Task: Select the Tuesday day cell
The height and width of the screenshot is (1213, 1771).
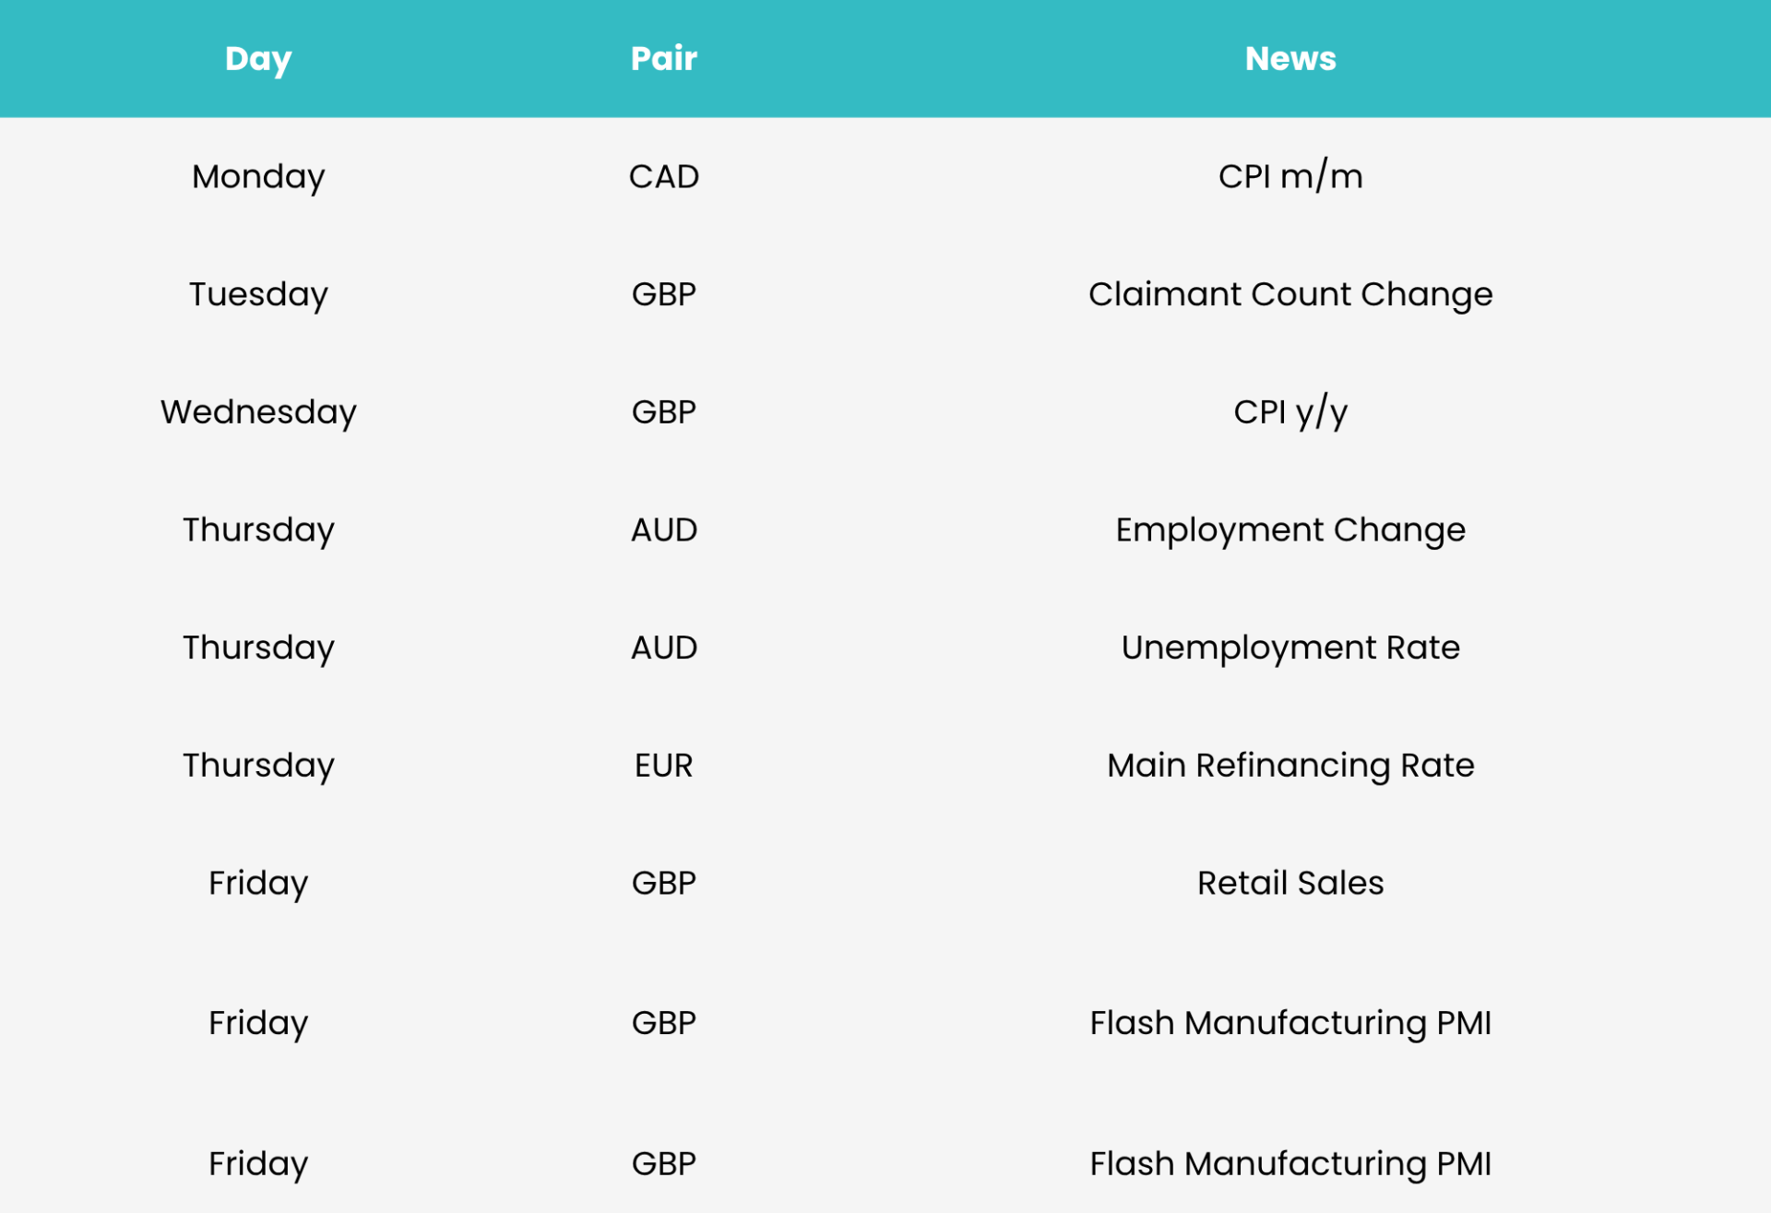Action: pyautogui.click(x=258, y=294)
